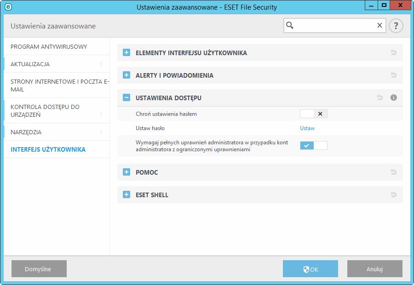Revert Ustawienia dostępu section to defaults
Image resolution: width=414 pixels, height=285 pixels.
379,97
